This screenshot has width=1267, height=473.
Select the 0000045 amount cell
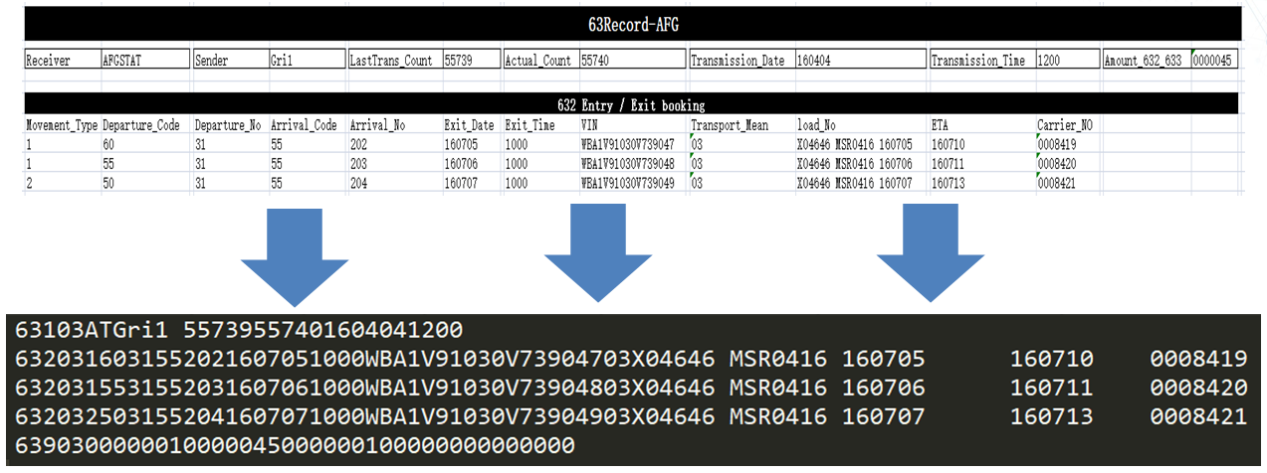pos(1214,60)
